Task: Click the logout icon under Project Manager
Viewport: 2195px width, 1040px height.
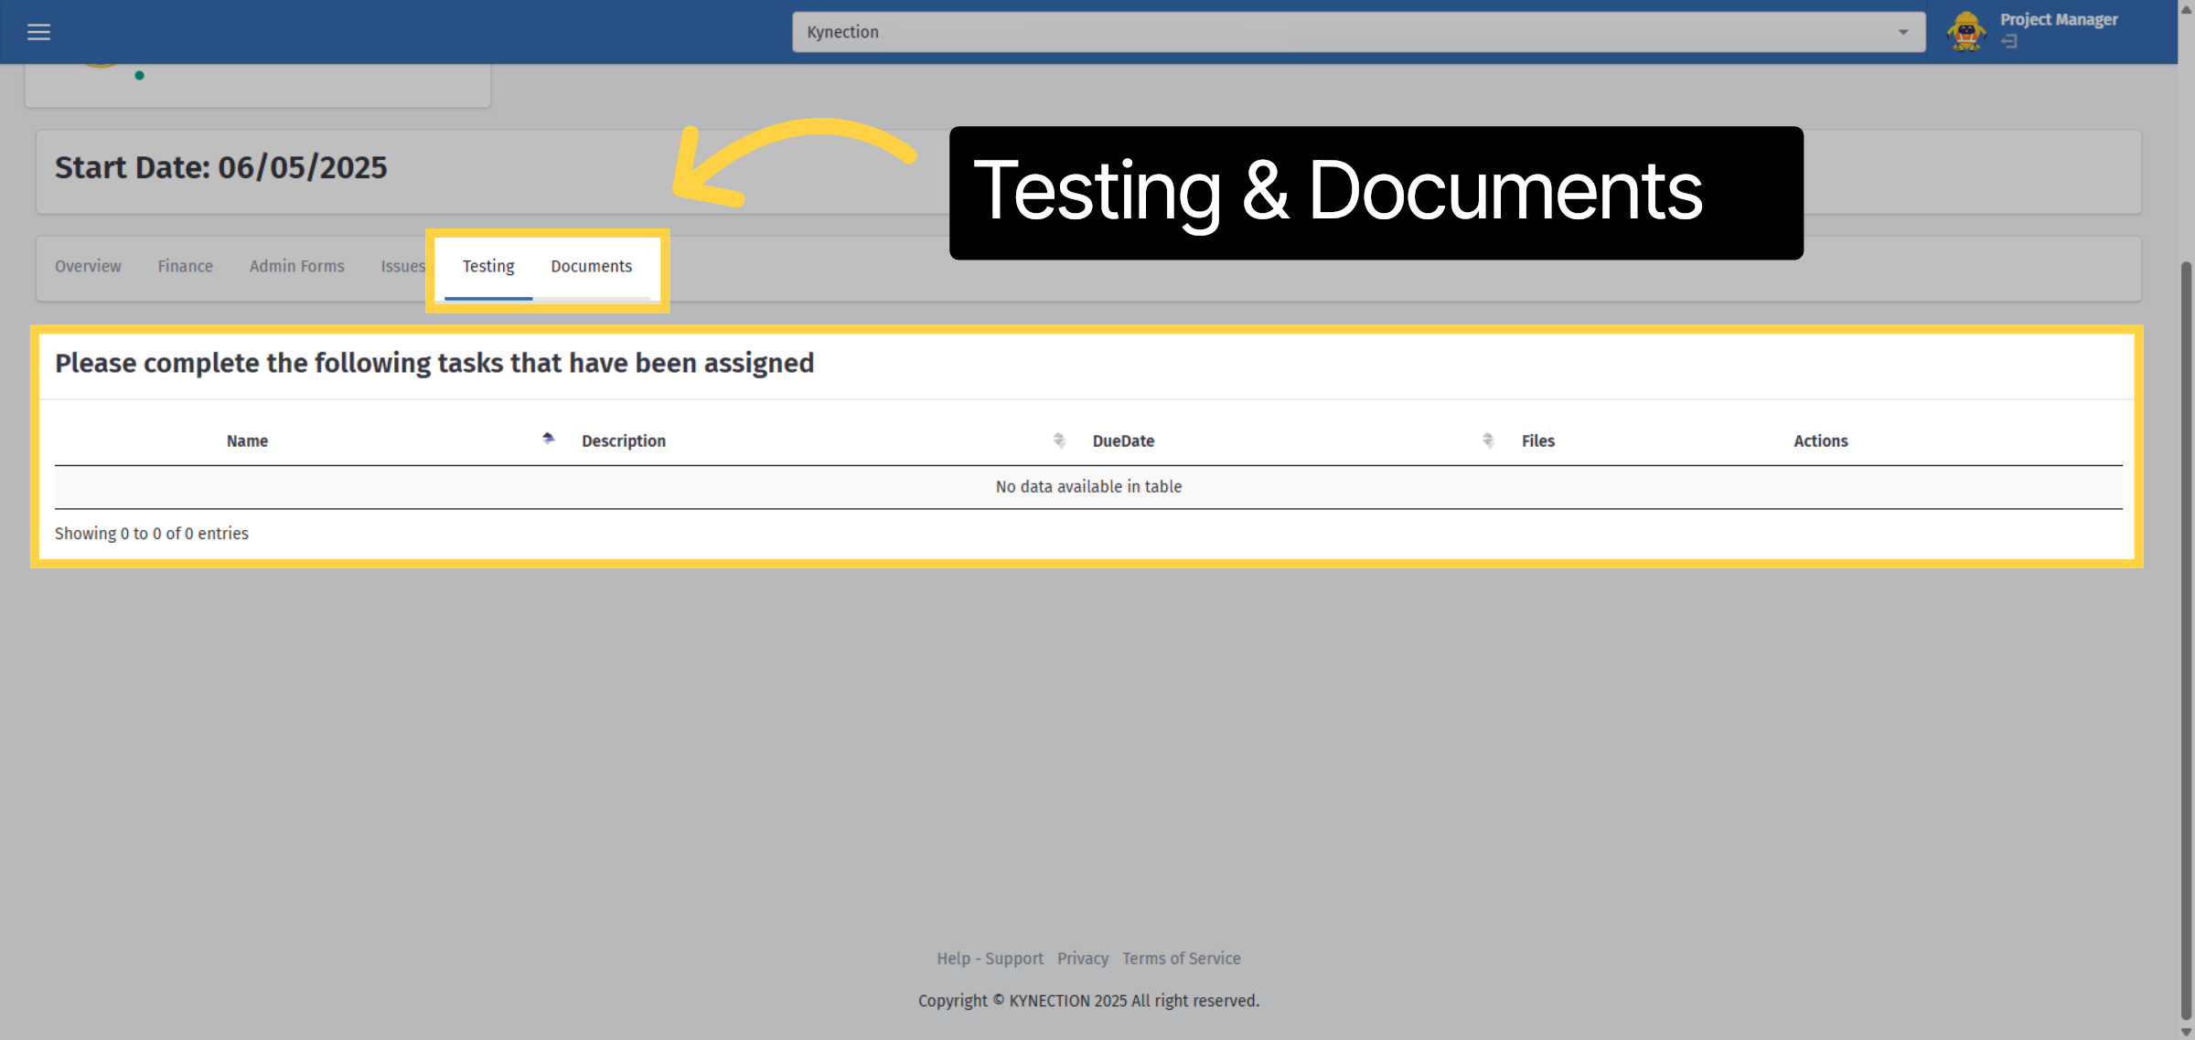Action: click(2009, 41)
